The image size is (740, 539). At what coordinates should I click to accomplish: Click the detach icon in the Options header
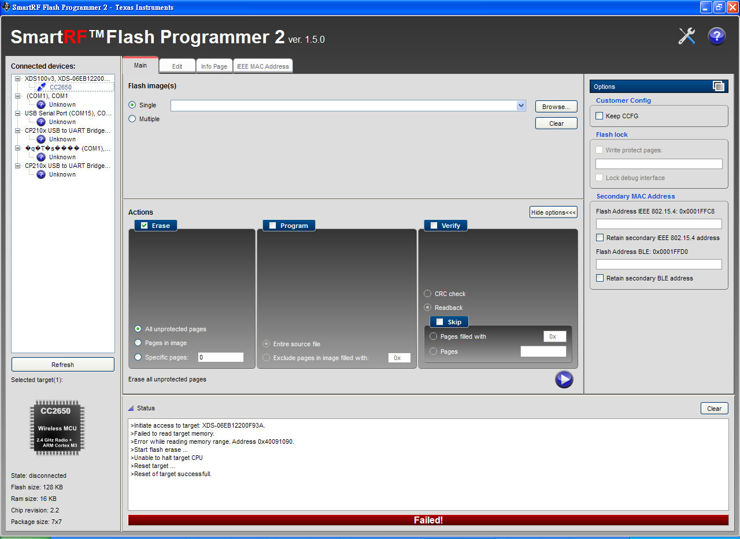click(x=719, y=87)
